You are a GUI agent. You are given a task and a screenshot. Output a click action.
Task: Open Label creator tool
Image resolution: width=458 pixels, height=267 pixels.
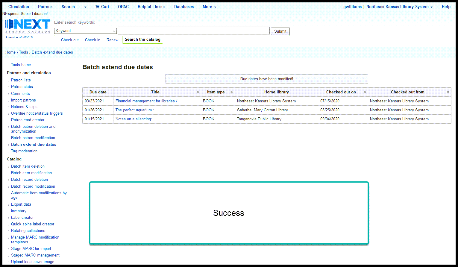[x=22, y=217]
